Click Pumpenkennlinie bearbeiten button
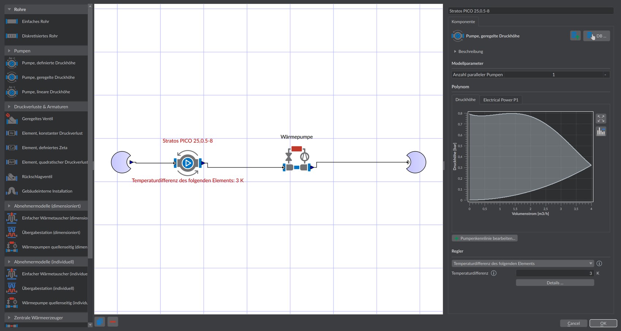 485,238
